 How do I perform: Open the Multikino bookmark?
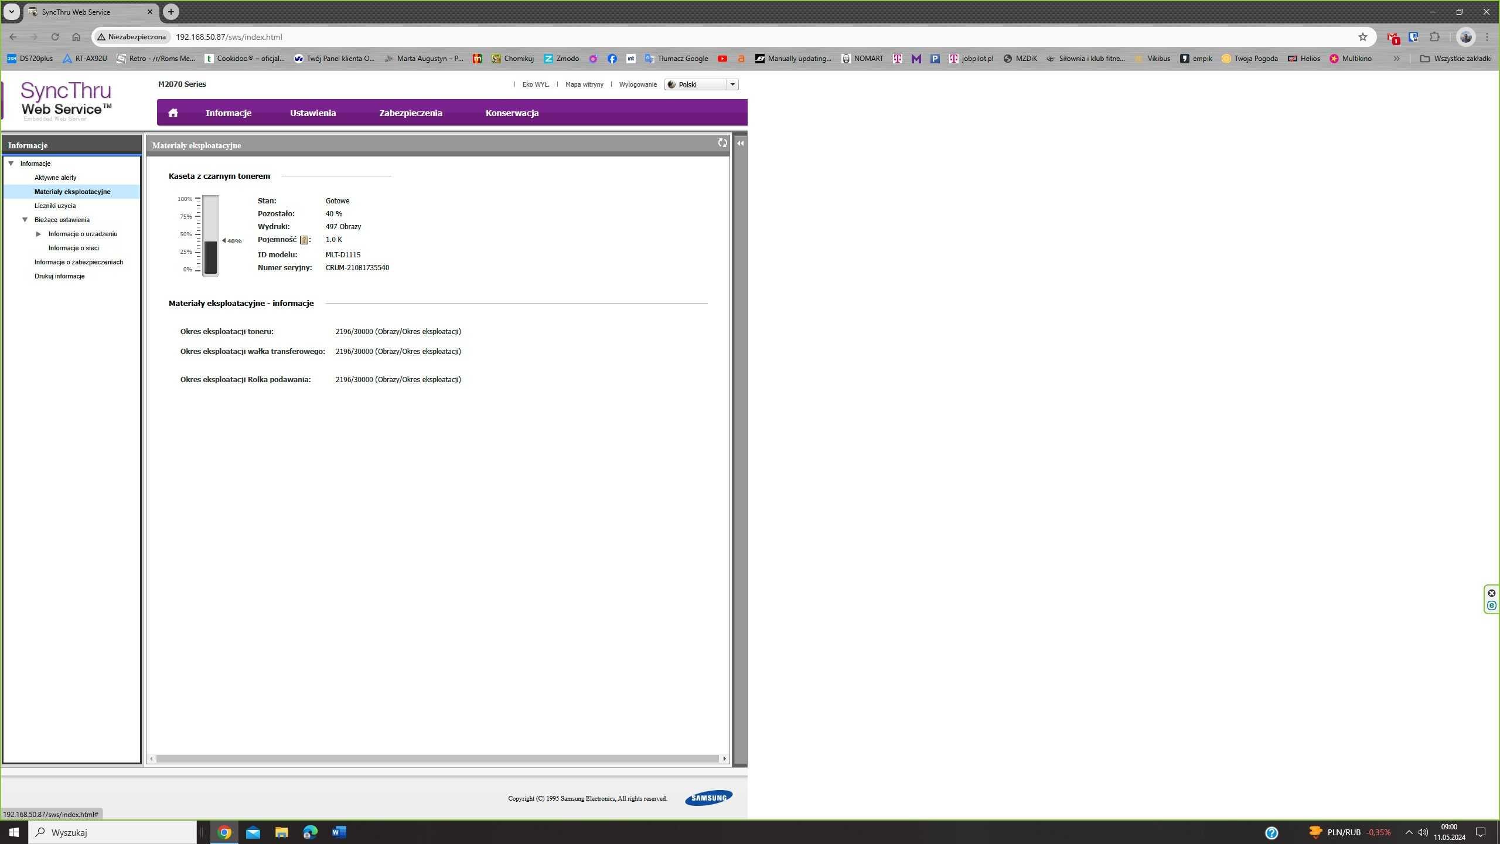point(1351,59)
